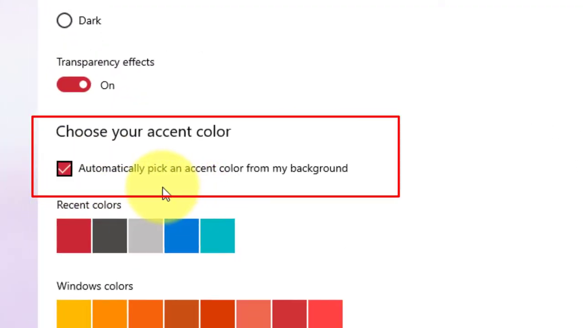The width and height of the screenshot is (583, 328).
Task: Choose the orange swatch between amber and rust
Action: (146, 313)
